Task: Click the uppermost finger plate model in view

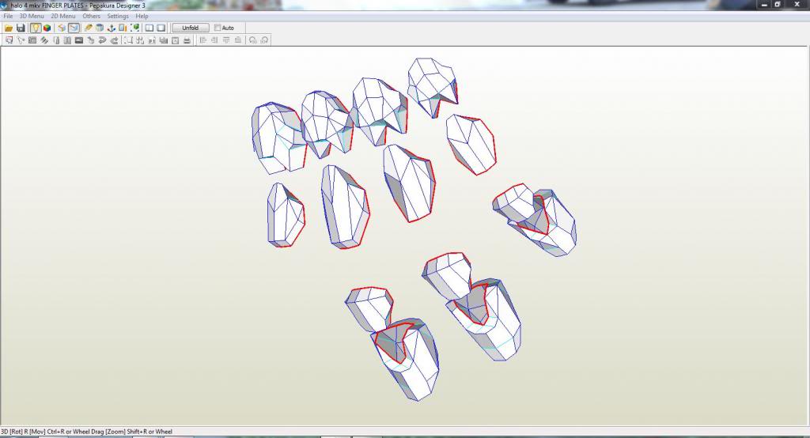Action: 433,86
